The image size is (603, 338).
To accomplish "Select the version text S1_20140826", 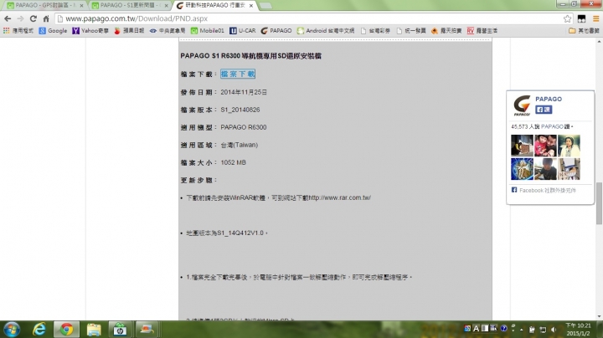I will 240,110.
